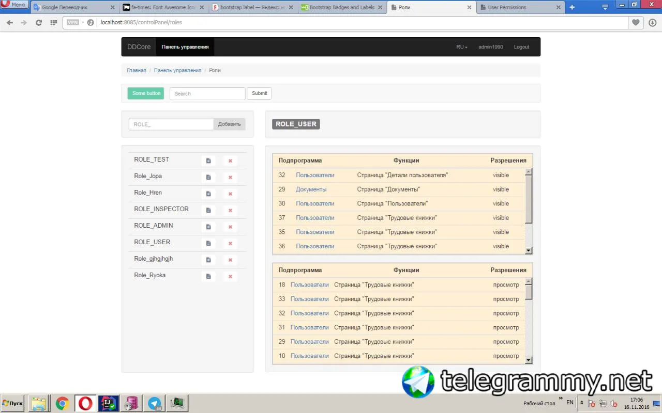The width and height of the screenshot is (662, 413).
Task: Show hidden tray icons arrow
Action: (x=582, y=403)
